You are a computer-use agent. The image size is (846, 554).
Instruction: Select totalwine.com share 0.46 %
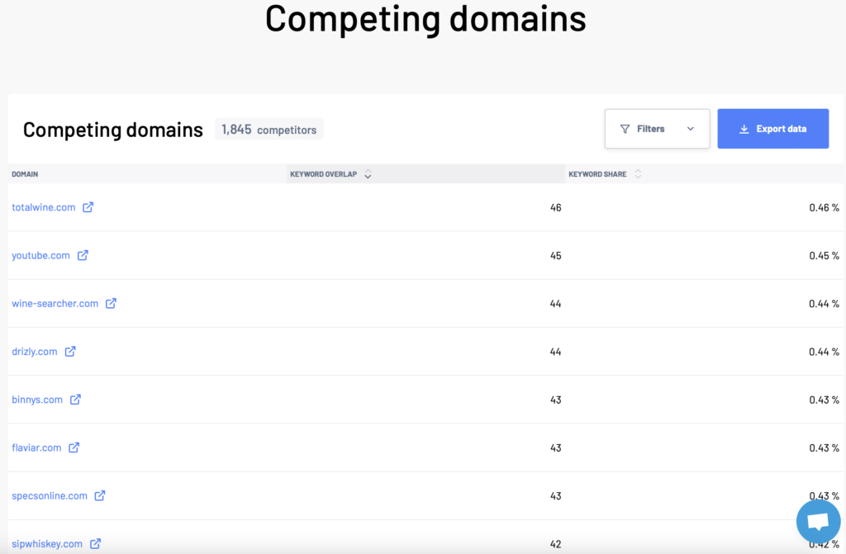pos(824,208)
